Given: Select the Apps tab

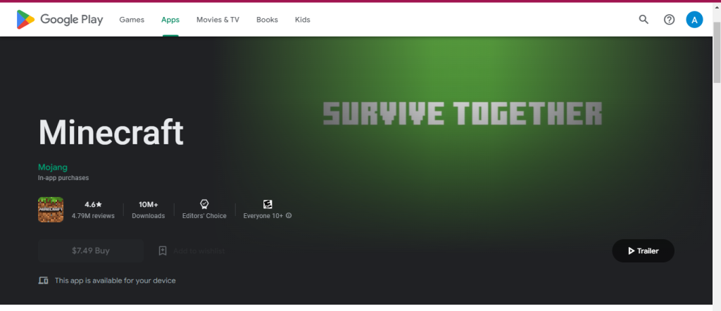Looking at the screenshot, I should (x=170, y=20).
